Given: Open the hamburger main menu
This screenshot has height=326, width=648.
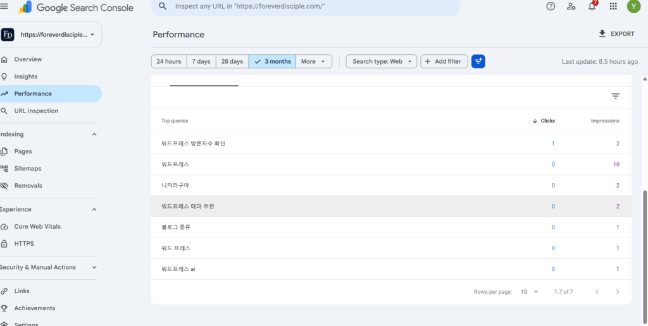Looking at the screenshot, I should point(4,6).
